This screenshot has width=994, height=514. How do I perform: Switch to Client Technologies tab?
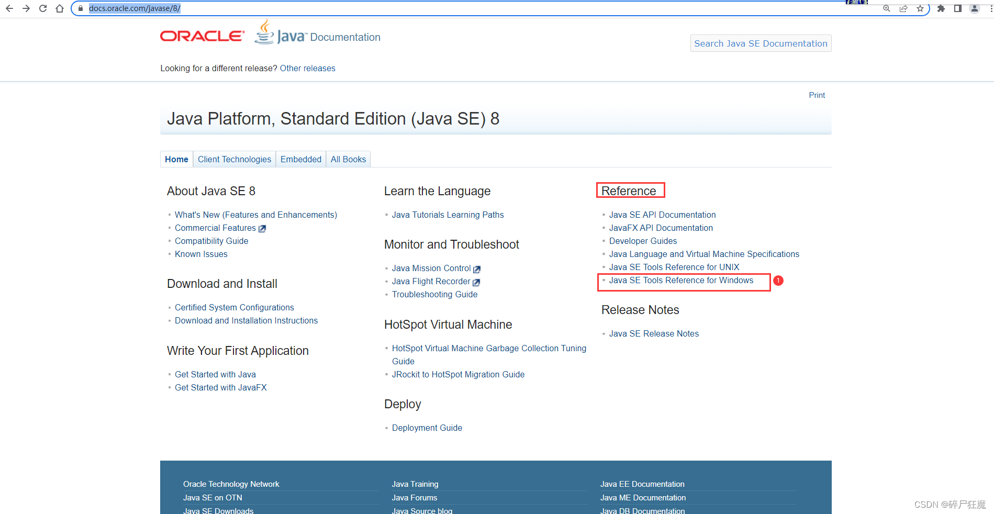[234, 159]
